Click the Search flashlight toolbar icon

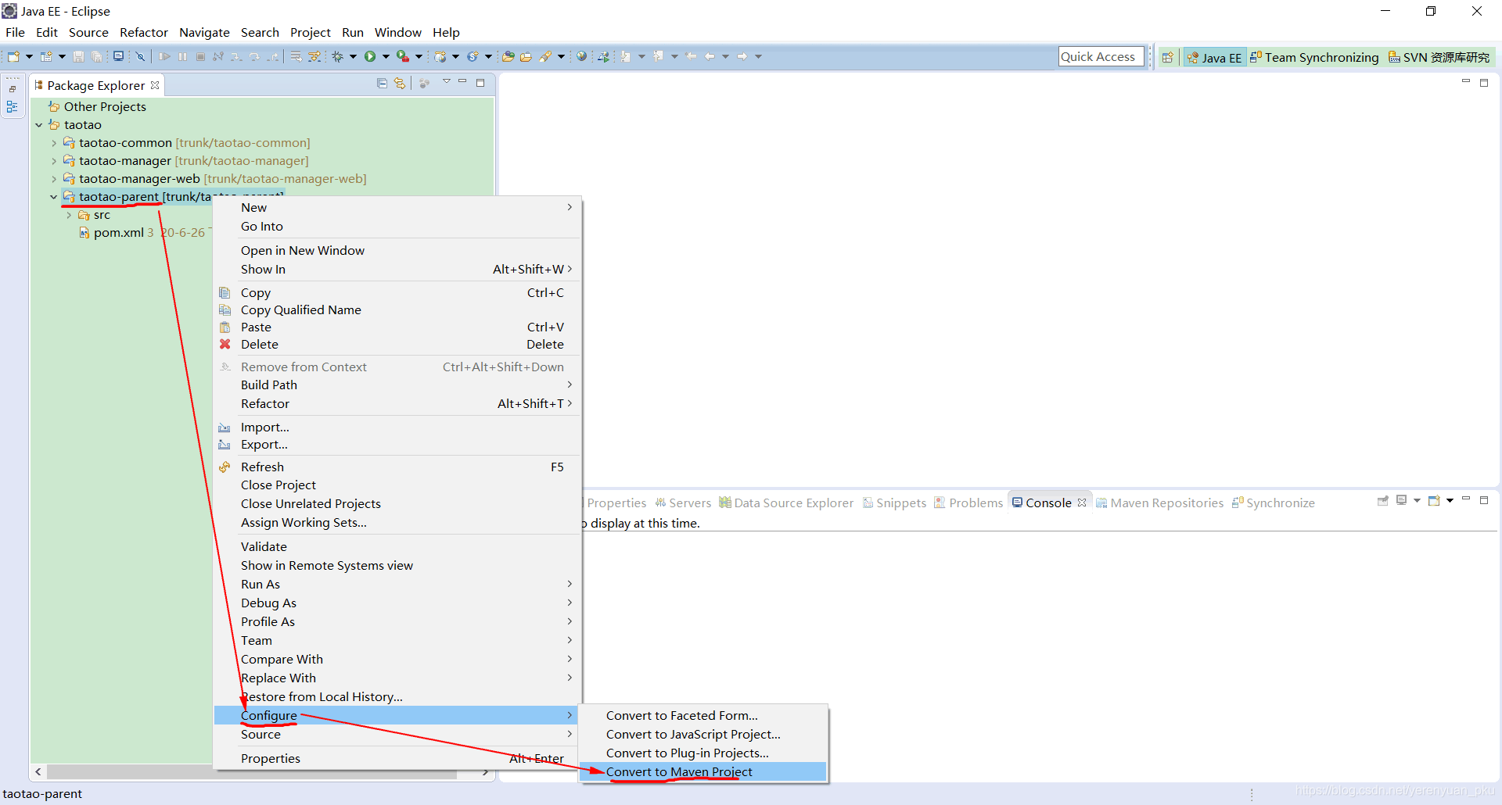click(545, 56)
